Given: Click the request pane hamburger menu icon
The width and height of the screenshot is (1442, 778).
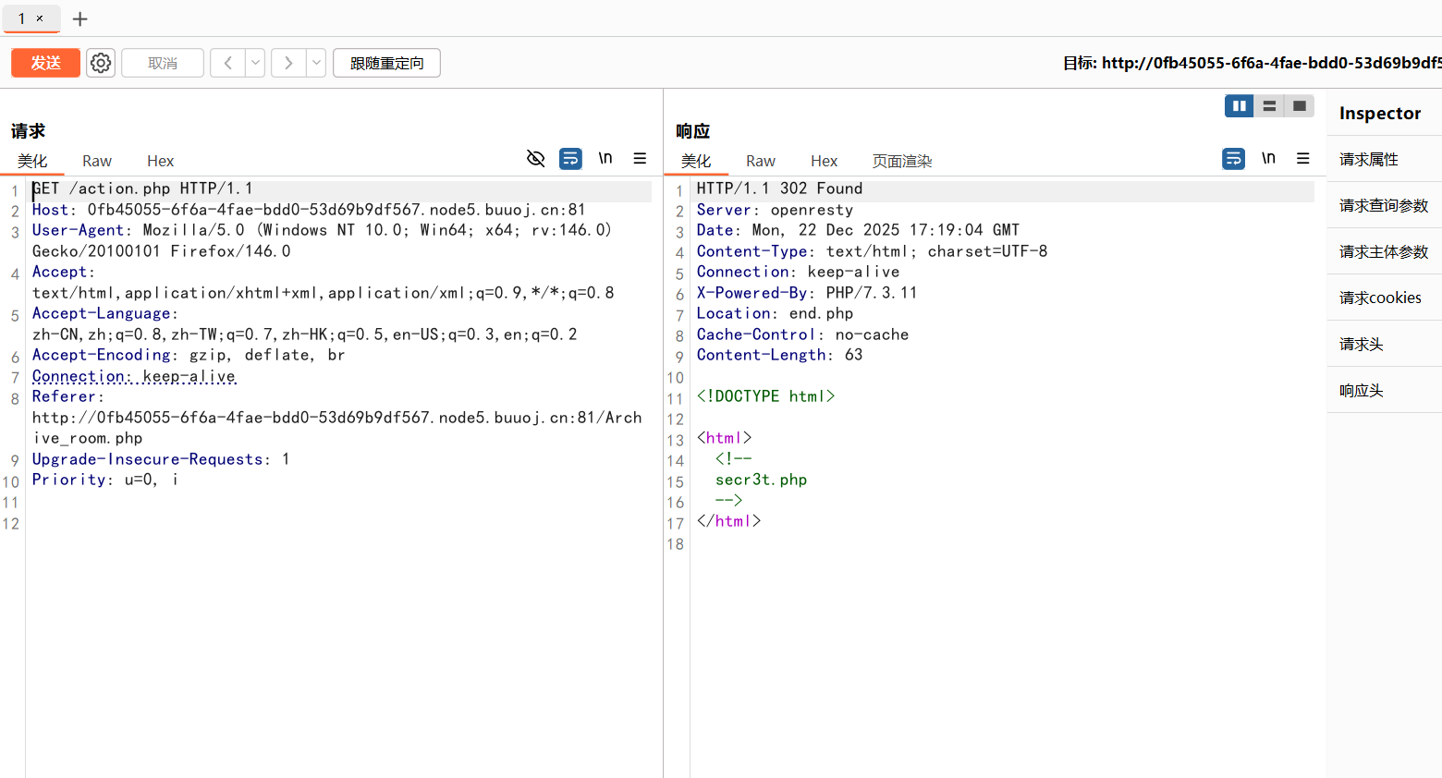Looking at the screenshot, I should click(x=640, y=158).
